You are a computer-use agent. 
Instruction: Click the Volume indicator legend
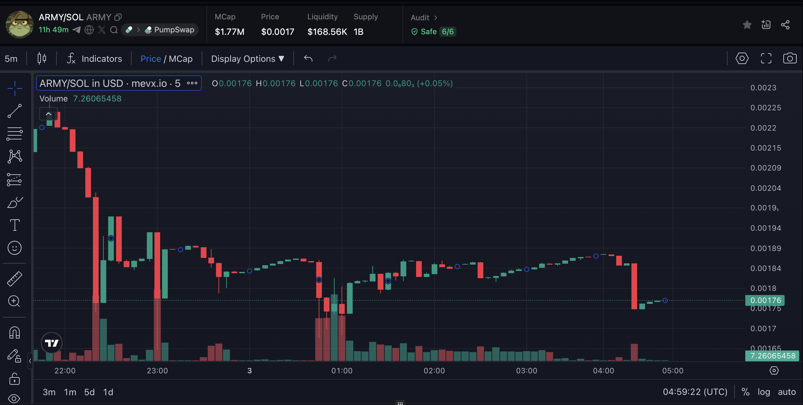click(x=80, y=99)
